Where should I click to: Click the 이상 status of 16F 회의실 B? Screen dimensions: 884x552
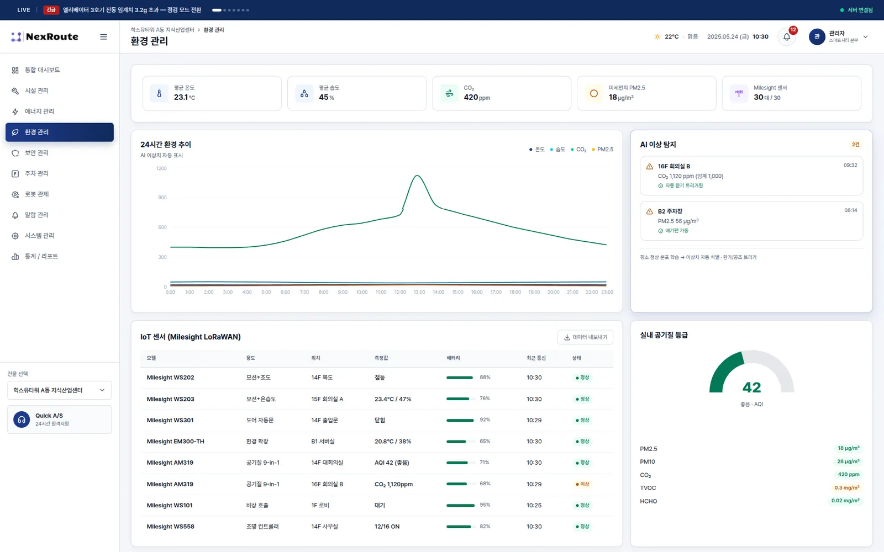pos(582,484)
